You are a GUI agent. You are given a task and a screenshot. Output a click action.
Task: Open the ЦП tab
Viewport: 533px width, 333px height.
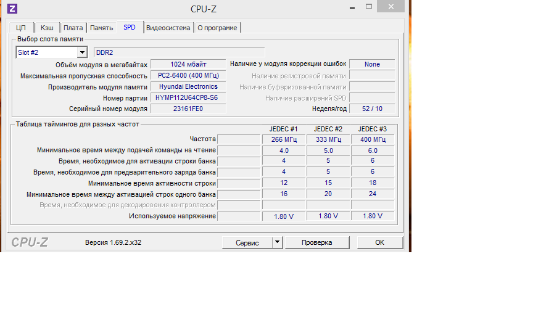(x=21, y=28)
